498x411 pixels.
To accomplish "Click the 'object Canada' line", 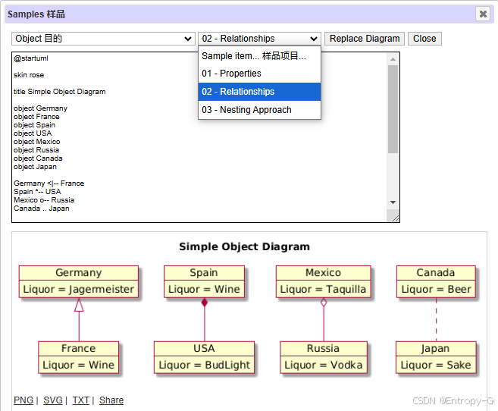I will tap(38, 158).
